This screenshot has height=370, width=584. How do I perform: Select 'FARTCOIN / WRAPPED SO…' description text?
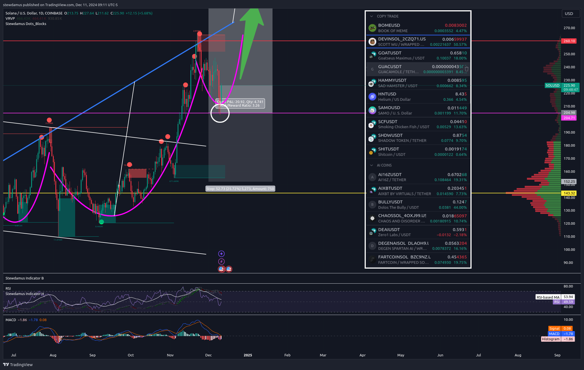(x=403, y=262)
